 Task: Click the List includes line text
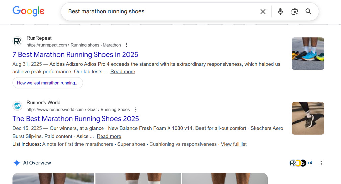(129, 144)
